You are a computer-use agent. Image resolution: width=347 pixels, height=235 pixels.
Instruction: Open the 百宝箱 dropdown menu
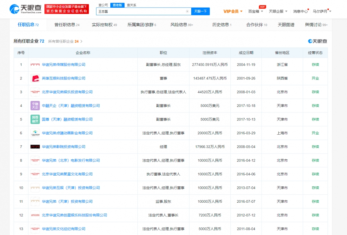coord(256,11)
